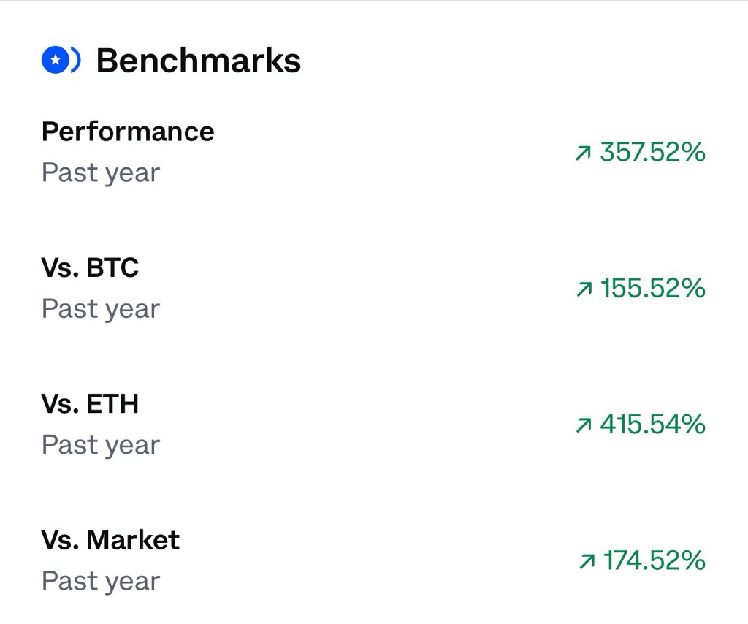Click Past year under Vs. Market
Screen dimensions: 748x624
click(x=101, y=581)
